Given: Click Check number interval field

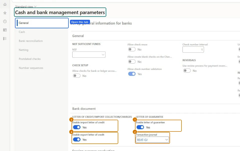Looking at the screenshot, I should click(193, 50).
